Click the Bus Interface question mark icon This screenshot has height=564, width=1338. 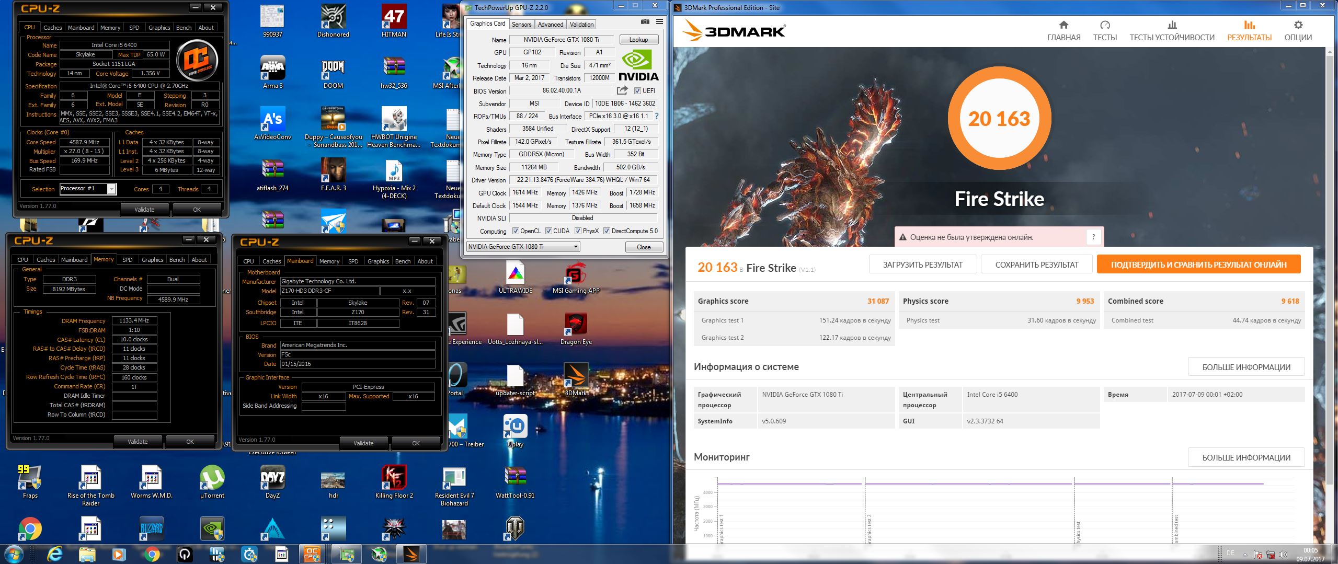pos(657,116)
